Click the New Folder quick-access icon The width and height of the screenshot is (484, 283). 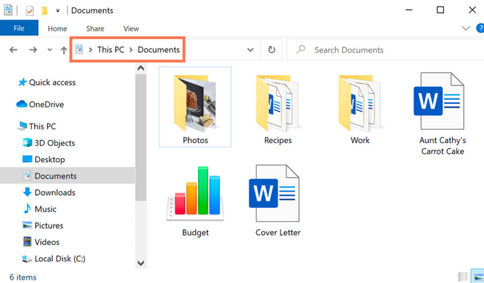pyautogui.click(x=45, y=11)
